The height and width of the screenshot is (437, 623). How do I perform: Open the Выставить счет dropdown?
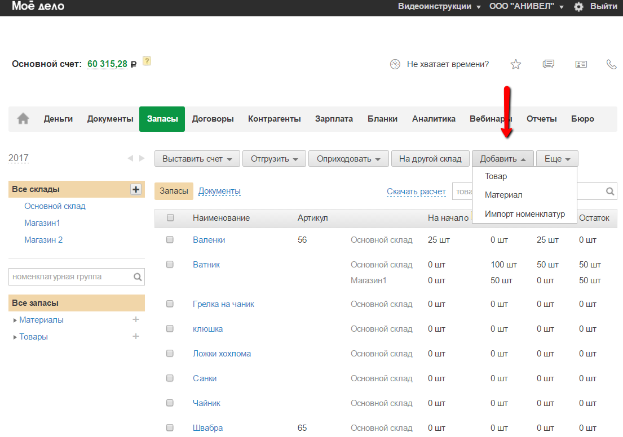click(x=197, y=159)
